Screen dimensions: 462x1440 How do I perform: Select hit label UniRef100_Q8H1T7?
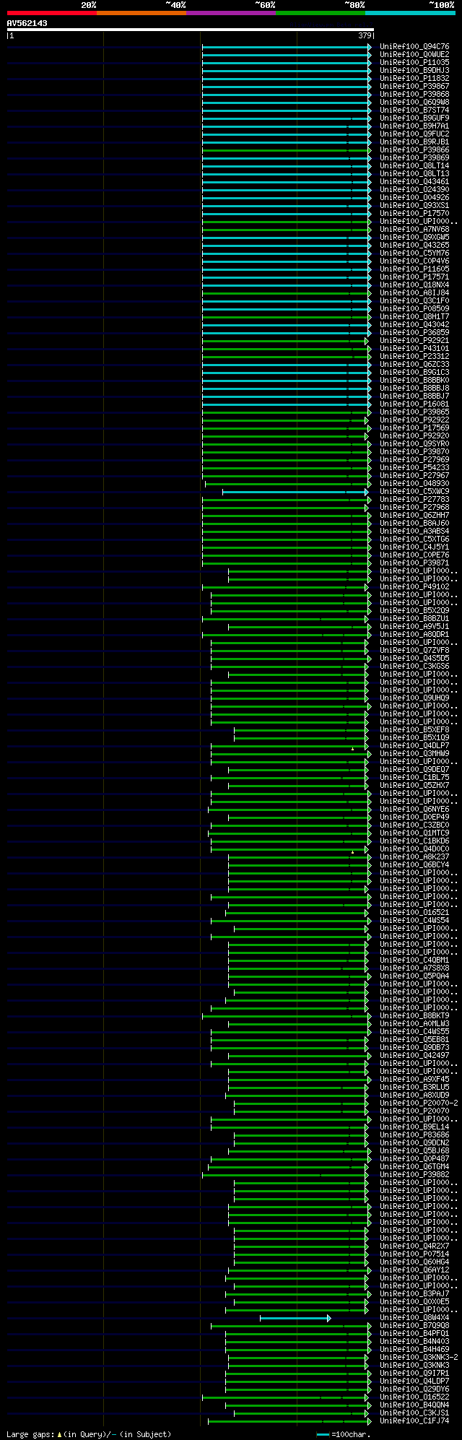click(x=414, y=317)
